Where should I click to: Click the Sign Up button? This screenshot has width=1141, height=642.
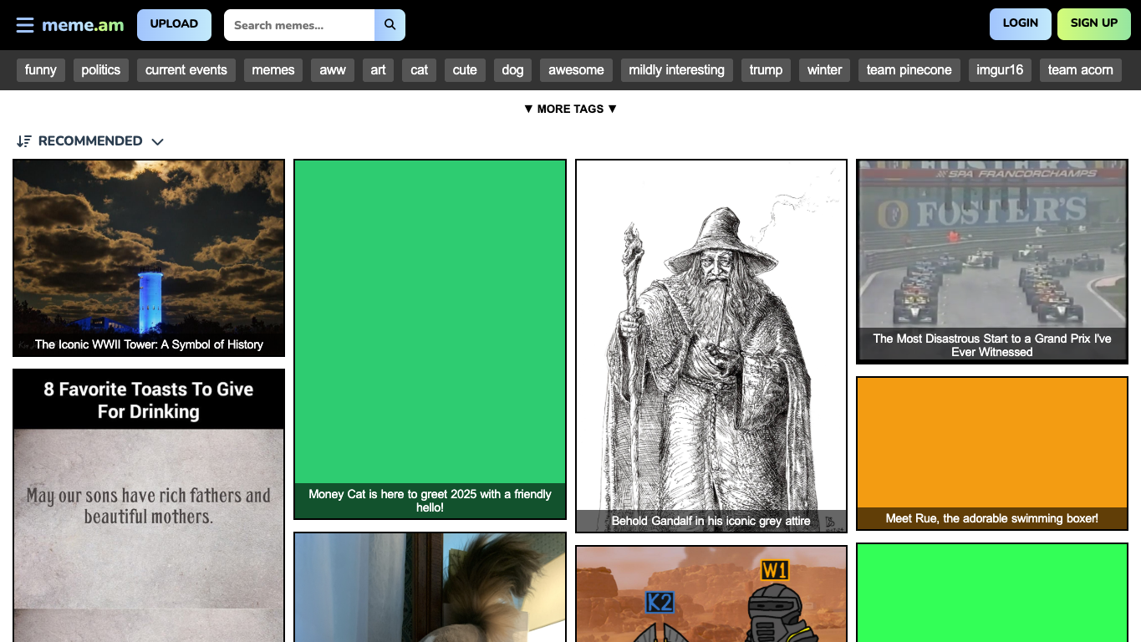click(x=1093, y=24)
